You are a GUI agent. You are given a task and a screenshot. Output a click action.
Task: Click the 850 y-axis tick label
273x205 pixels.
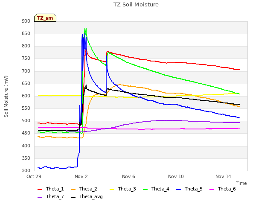[26, 33]
